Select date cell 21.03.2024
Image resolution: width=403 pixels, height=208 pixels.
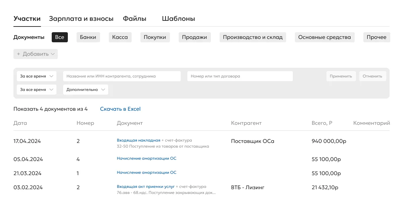tap(28, 173)
